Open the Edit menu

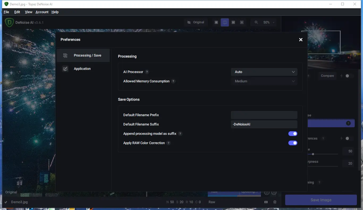coord(17,12)
